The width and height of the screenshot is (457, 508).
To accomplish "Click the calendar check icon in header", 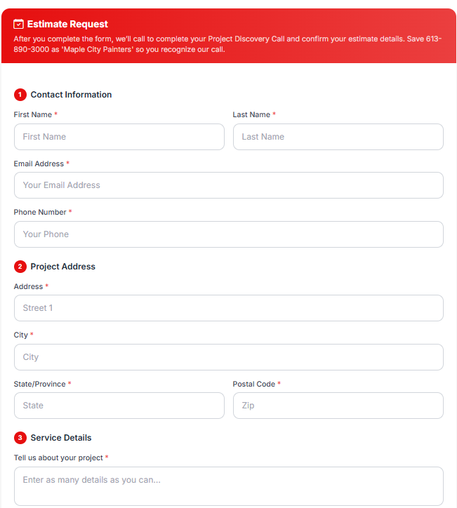I will click(18, 24).
